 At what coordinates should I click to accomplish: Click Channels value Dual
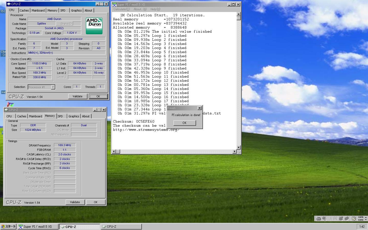point(84,125)
